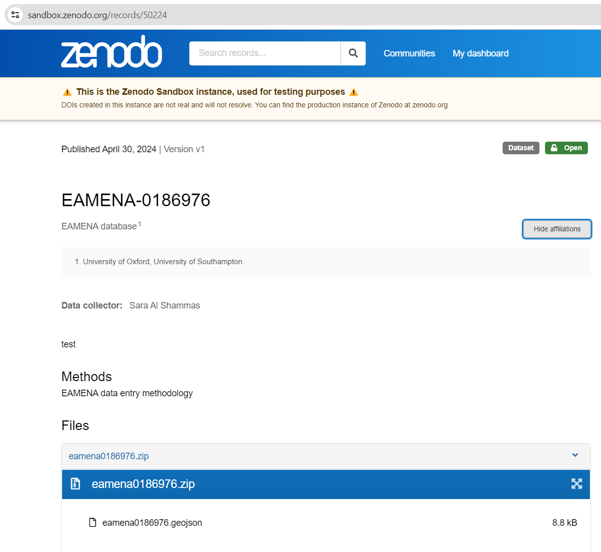
Task: Click the DOIs not real notice text
Action: pos(254,105)
